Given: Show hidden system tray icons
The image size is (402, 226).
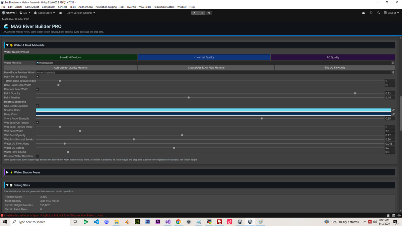Looking at the screenshot, I should [365, 222].
